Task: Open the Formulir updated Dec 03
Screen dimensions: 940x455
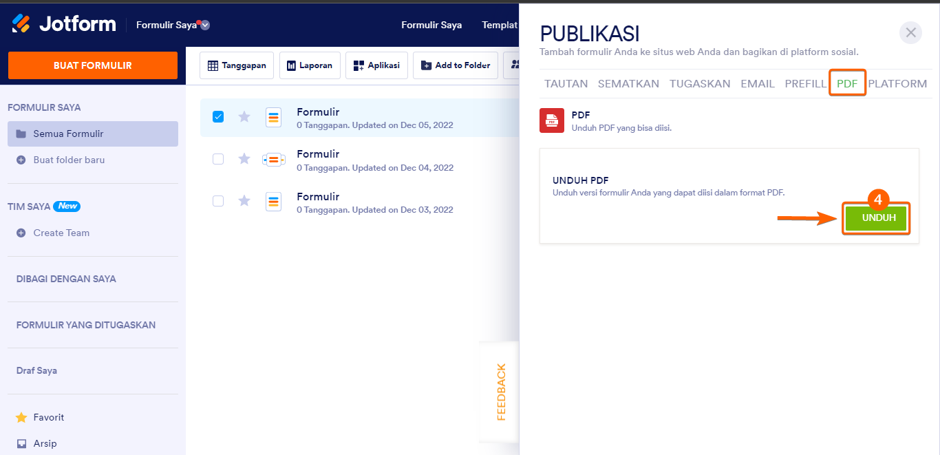Action: click(x=318, y=197)
